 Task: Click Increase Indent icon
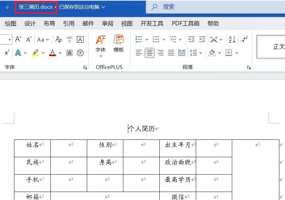point(202,39)
